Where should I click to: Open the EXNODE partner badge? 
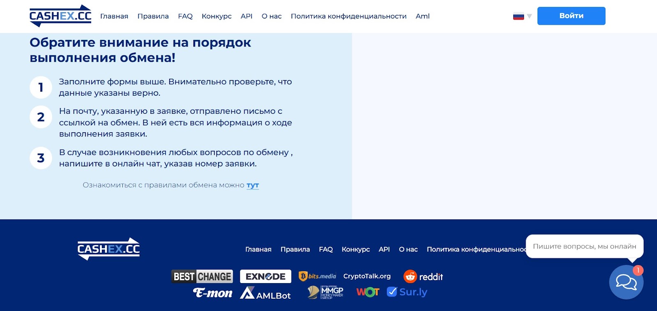pos(266,276)
